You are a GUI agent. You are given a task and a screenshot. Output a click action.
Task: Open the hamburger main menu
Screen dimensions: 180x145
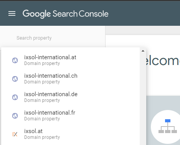pyautogui.click(x=12, y=13)
